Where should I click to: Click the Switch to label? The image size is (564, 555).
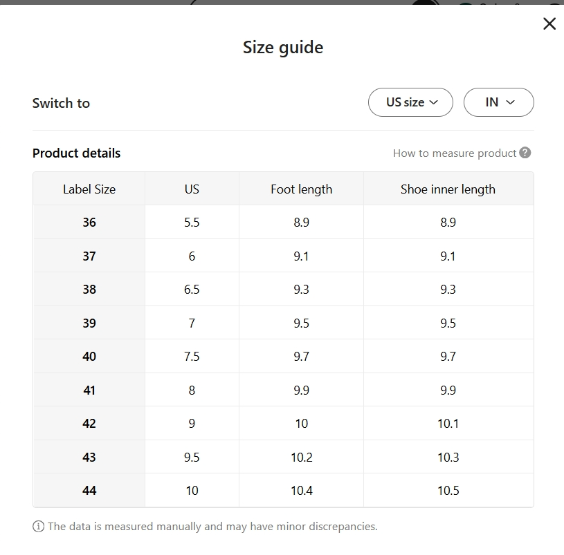(x=61, y=103)
